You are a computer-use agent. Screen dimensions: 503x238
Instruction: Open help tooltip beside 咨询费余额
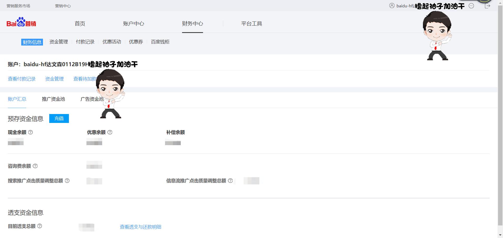[x=36, y=166]
